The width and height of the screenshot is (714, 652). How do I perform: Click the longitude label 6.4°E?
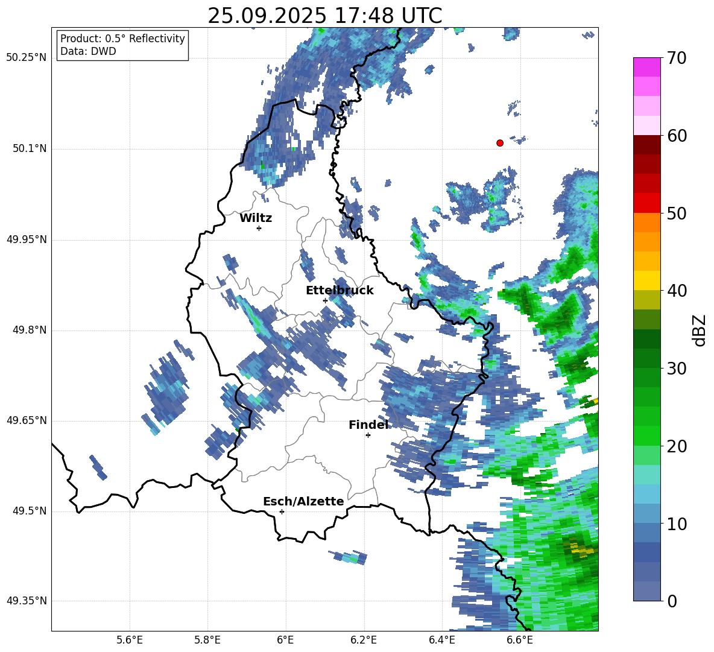pos(441,640)
